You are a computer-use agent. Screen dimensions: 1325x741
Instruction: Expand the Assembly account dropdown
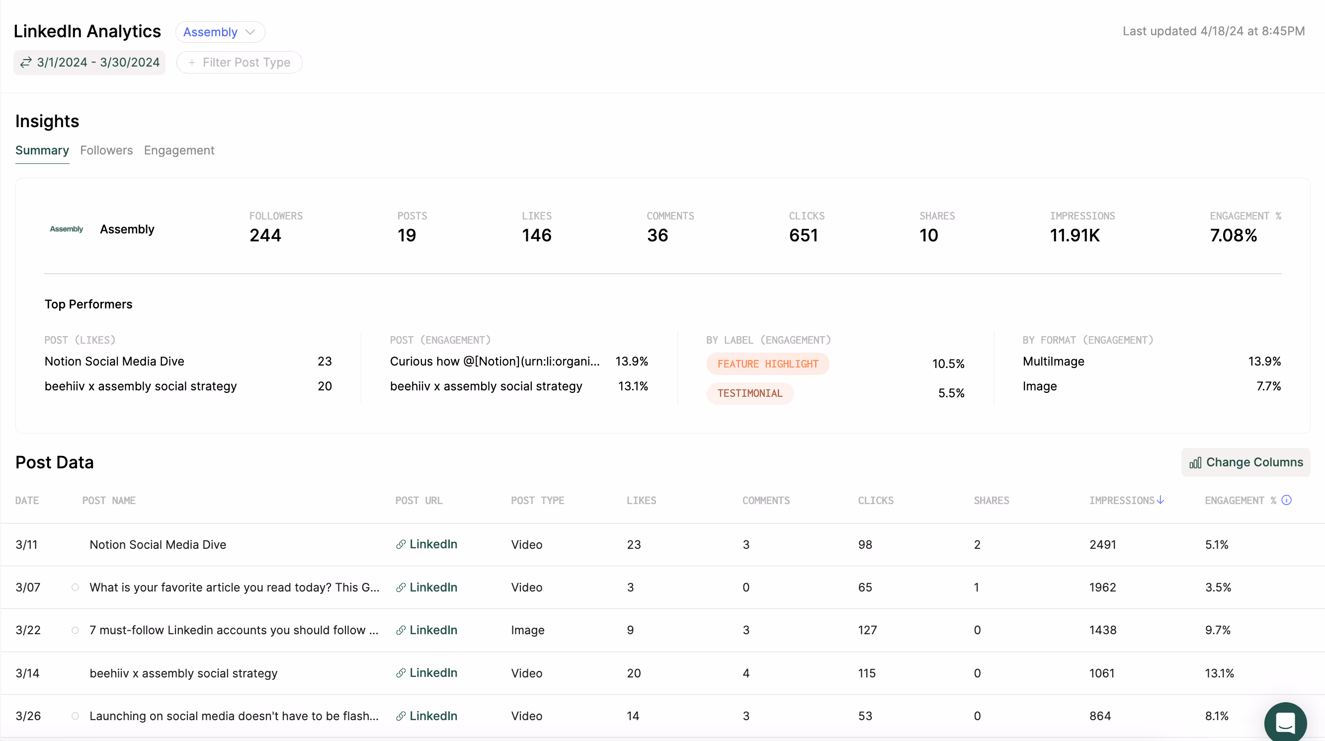(220, 32)
